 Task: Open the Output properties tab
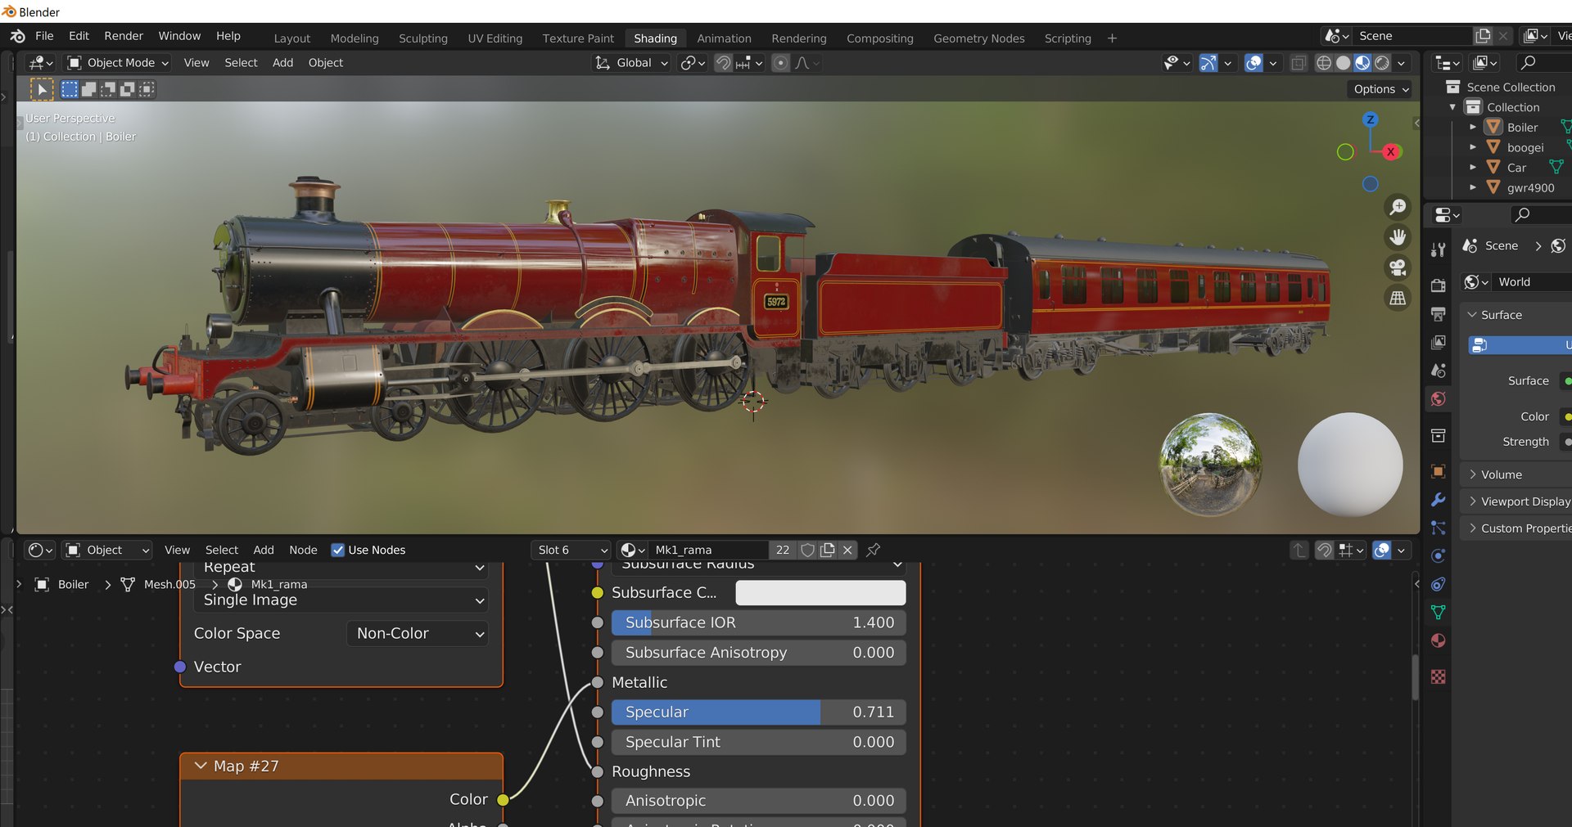coord(1439,314)
